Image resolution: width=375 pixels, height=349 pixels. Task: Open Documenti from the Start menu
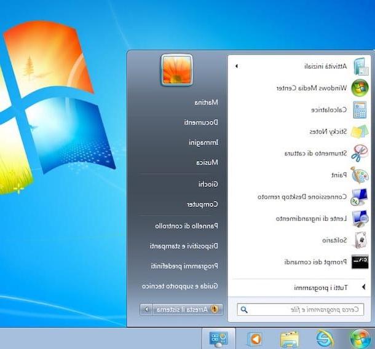tap(201, 122)
